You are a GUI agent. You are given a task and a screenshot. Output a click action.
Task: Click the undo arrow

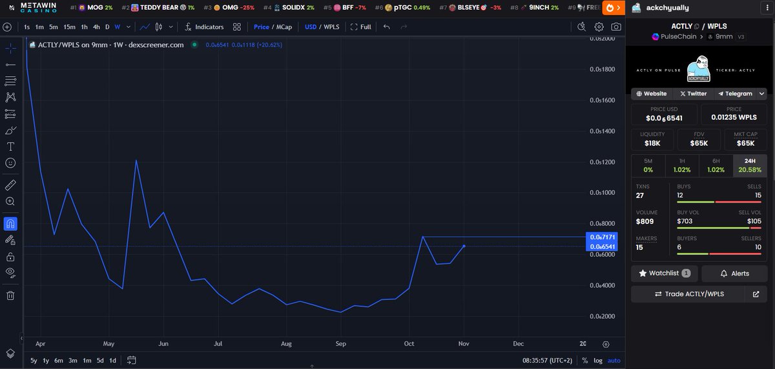click(386, 27)
